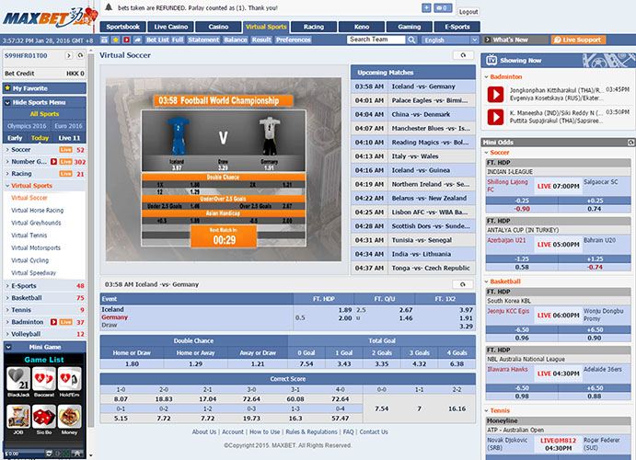Open the Baccarat mini game icon
636x460 pixels.
44,379
